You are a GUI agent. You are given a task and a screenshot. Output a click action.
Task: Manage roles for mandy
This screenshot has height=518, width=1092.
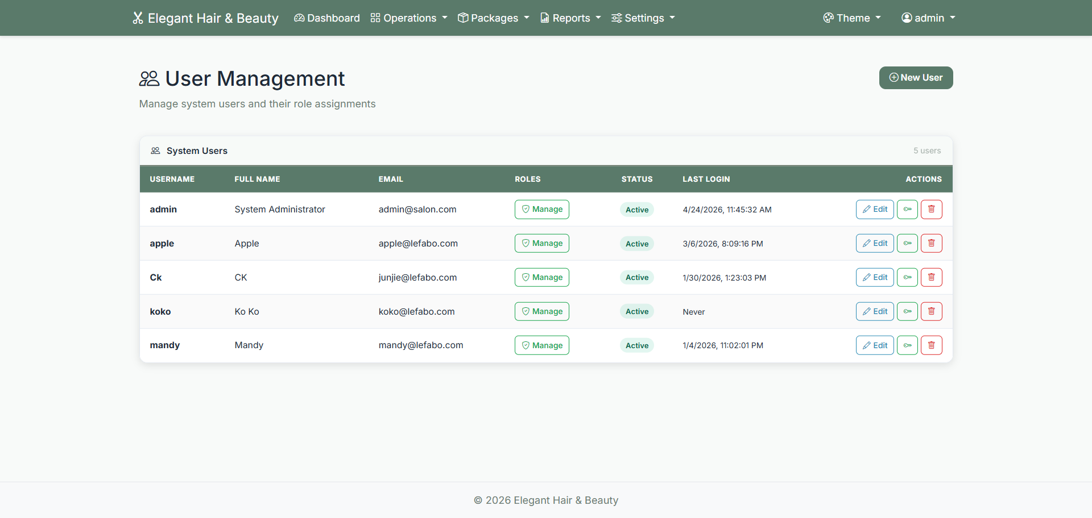pos(542,345)
